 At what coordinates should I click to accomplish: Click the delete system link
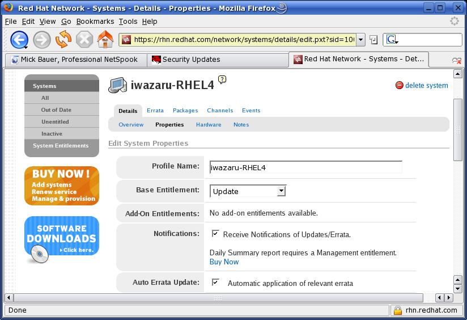pyautogui.click(x=426, y=86)
